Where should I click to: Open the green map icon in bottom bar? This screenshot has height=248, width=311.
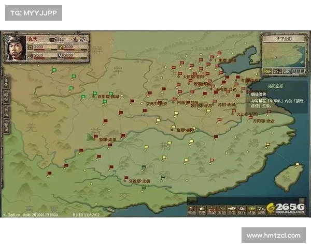pyautogui.click(x=251, y=210)
